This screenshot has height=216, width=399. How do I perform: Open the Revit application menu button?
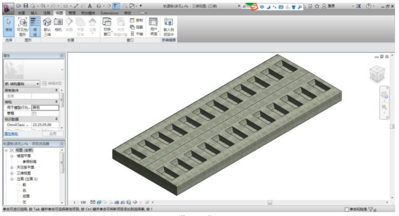(x=8, y=8)
